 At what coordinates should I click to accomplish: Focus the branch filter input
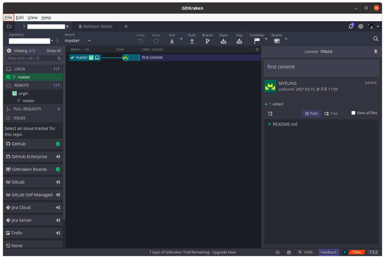pyautogui.click(x=34, y=58)
